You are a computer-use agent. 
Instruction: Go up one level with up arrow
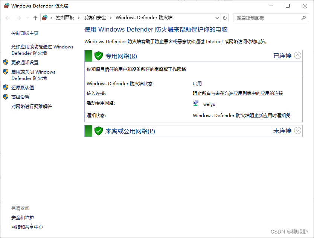click(x=35, y=18)
